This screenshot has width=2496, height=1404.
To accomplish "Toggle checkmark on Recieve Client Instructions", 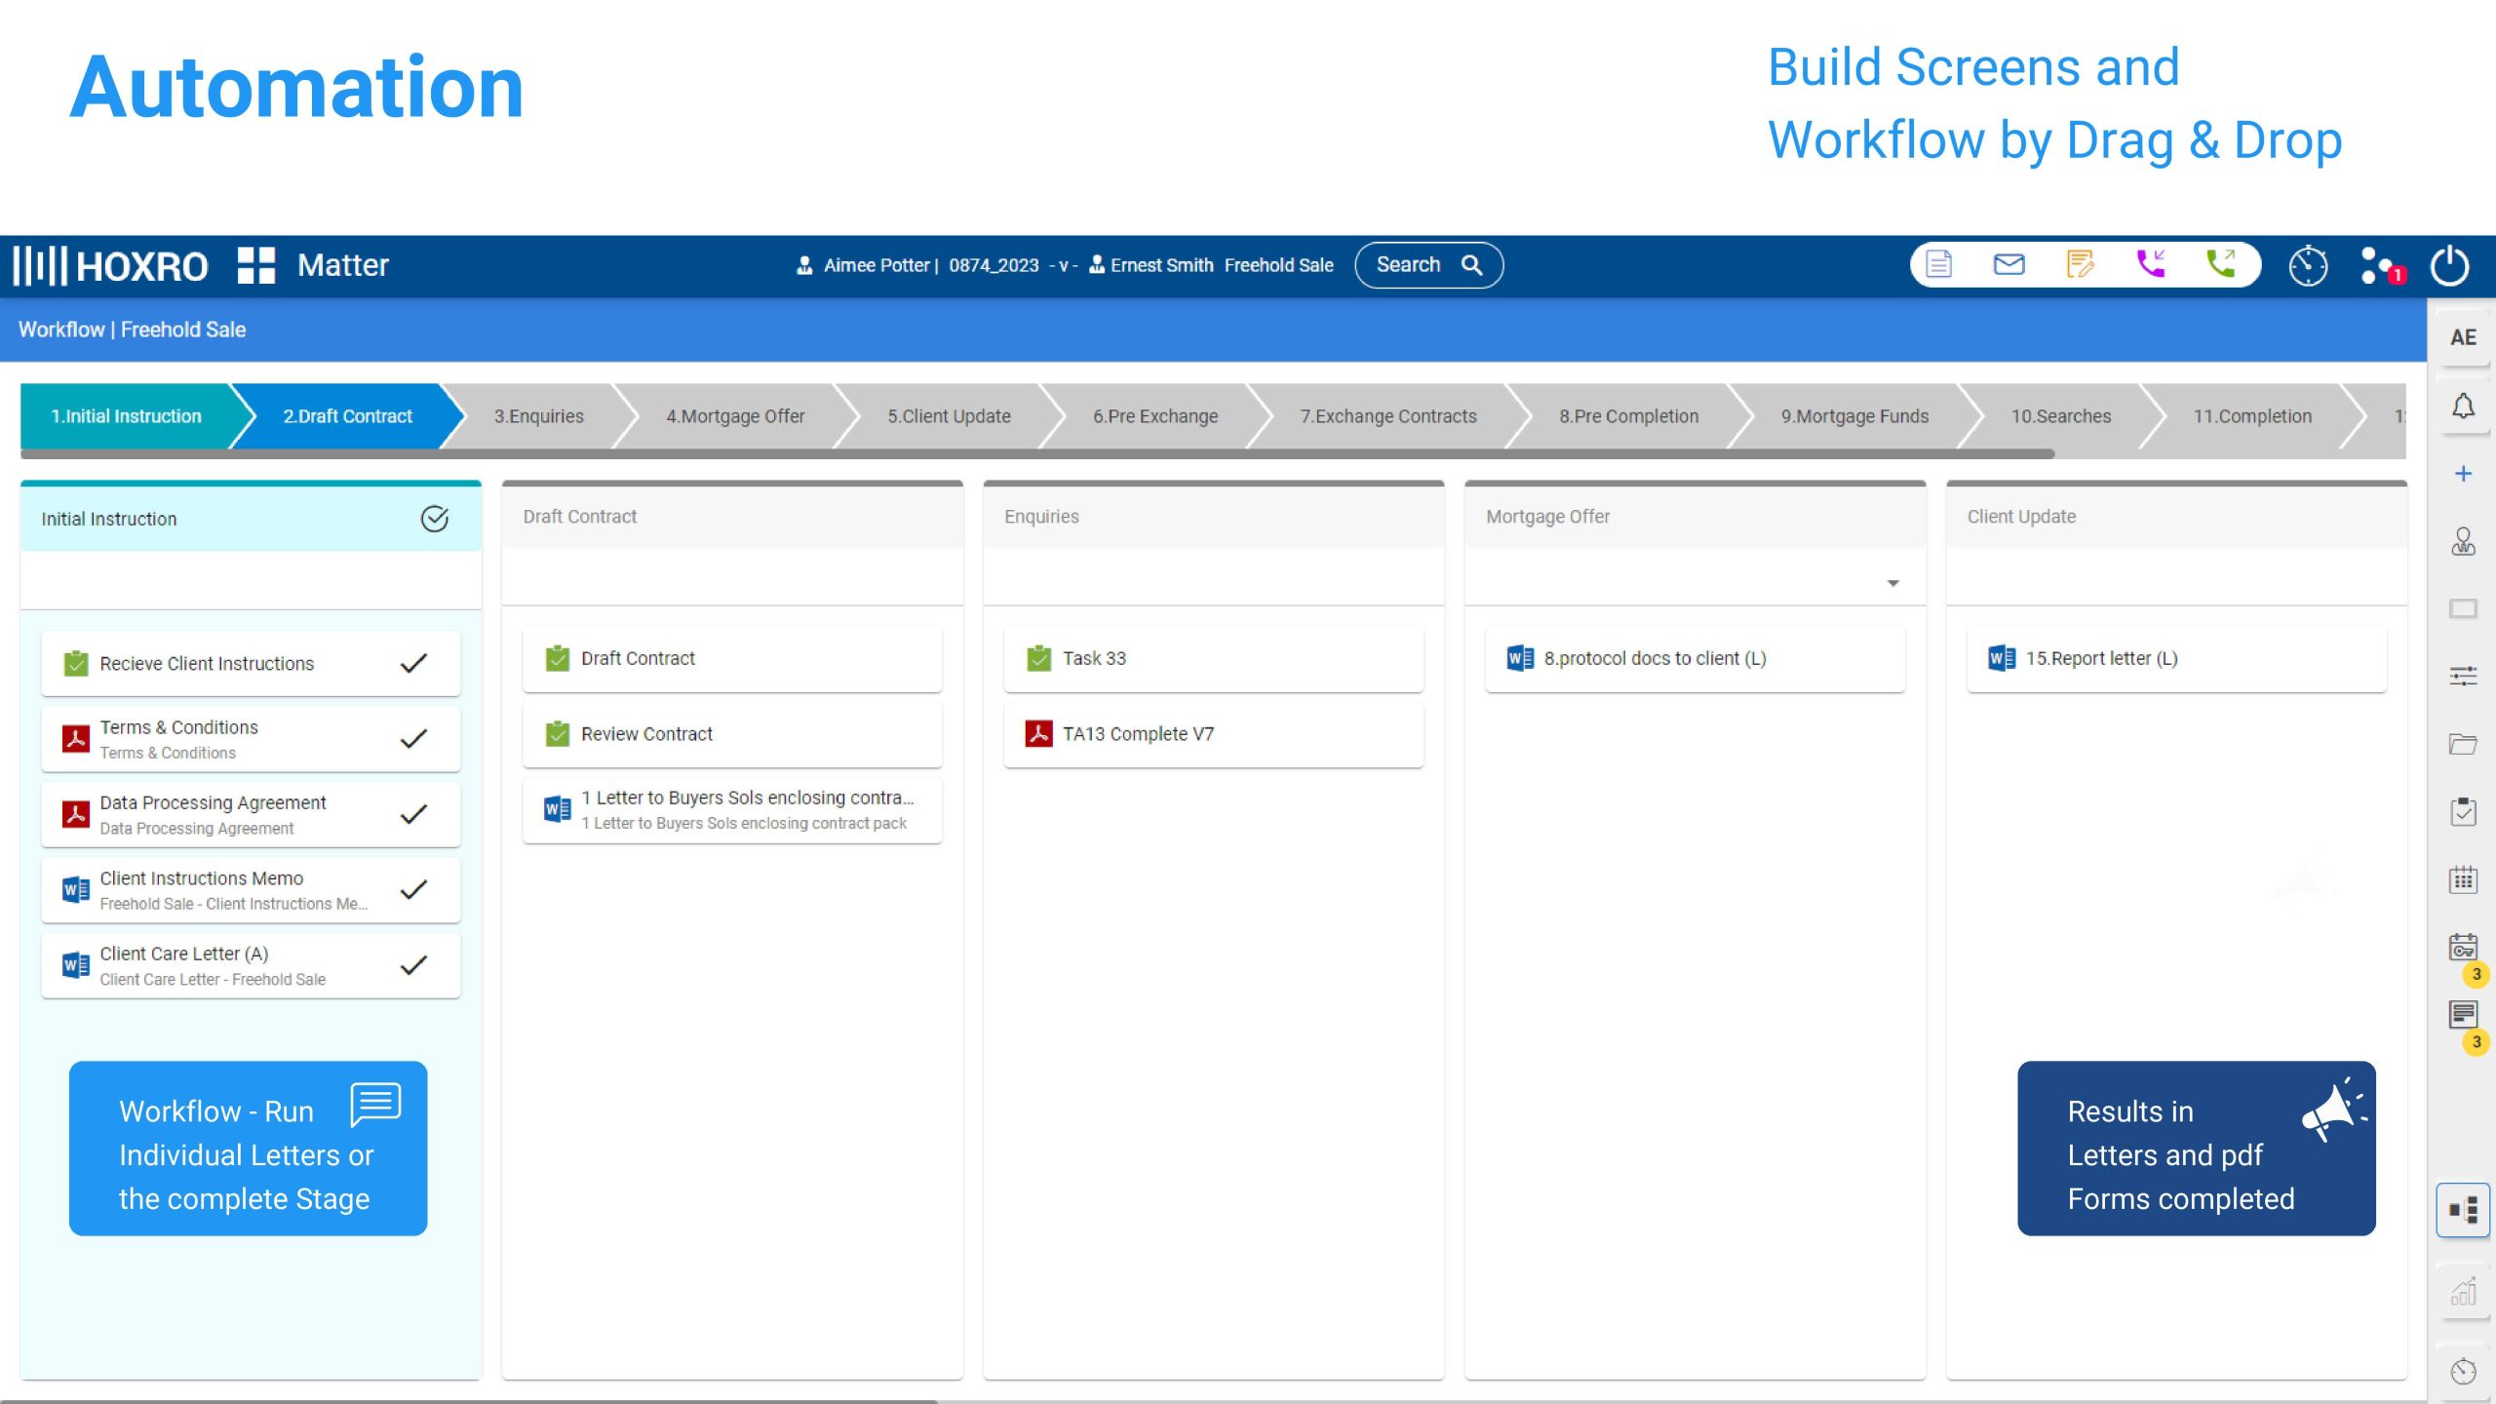I will [x=413, y=663].
